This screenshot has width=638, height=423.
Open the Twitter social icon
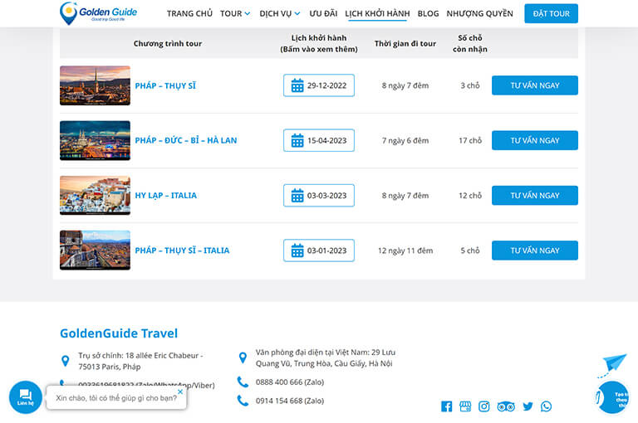[x=528, y=406]
